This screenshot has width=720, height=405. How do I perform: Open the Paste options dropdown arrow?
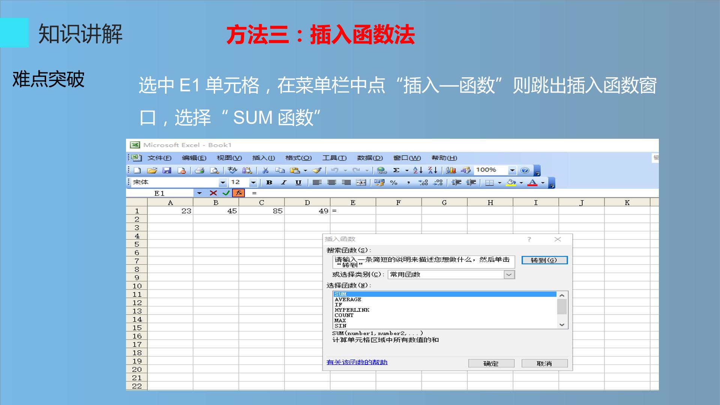[x=305, y=171]
